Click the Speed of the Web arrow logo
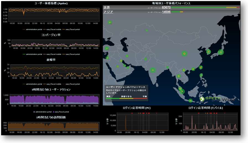 pos(202,99)
